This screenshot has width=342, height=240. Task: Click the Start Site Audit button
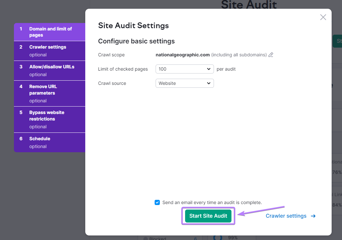tap(208, 216)
